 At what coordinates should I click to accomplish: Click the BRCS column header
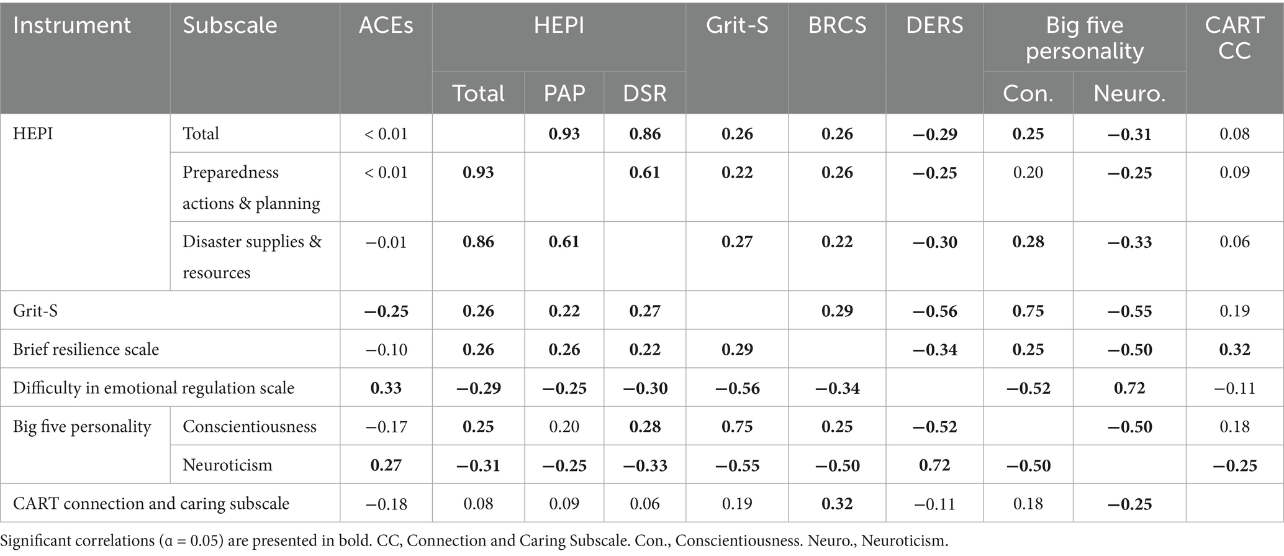(x=837, y=25)
